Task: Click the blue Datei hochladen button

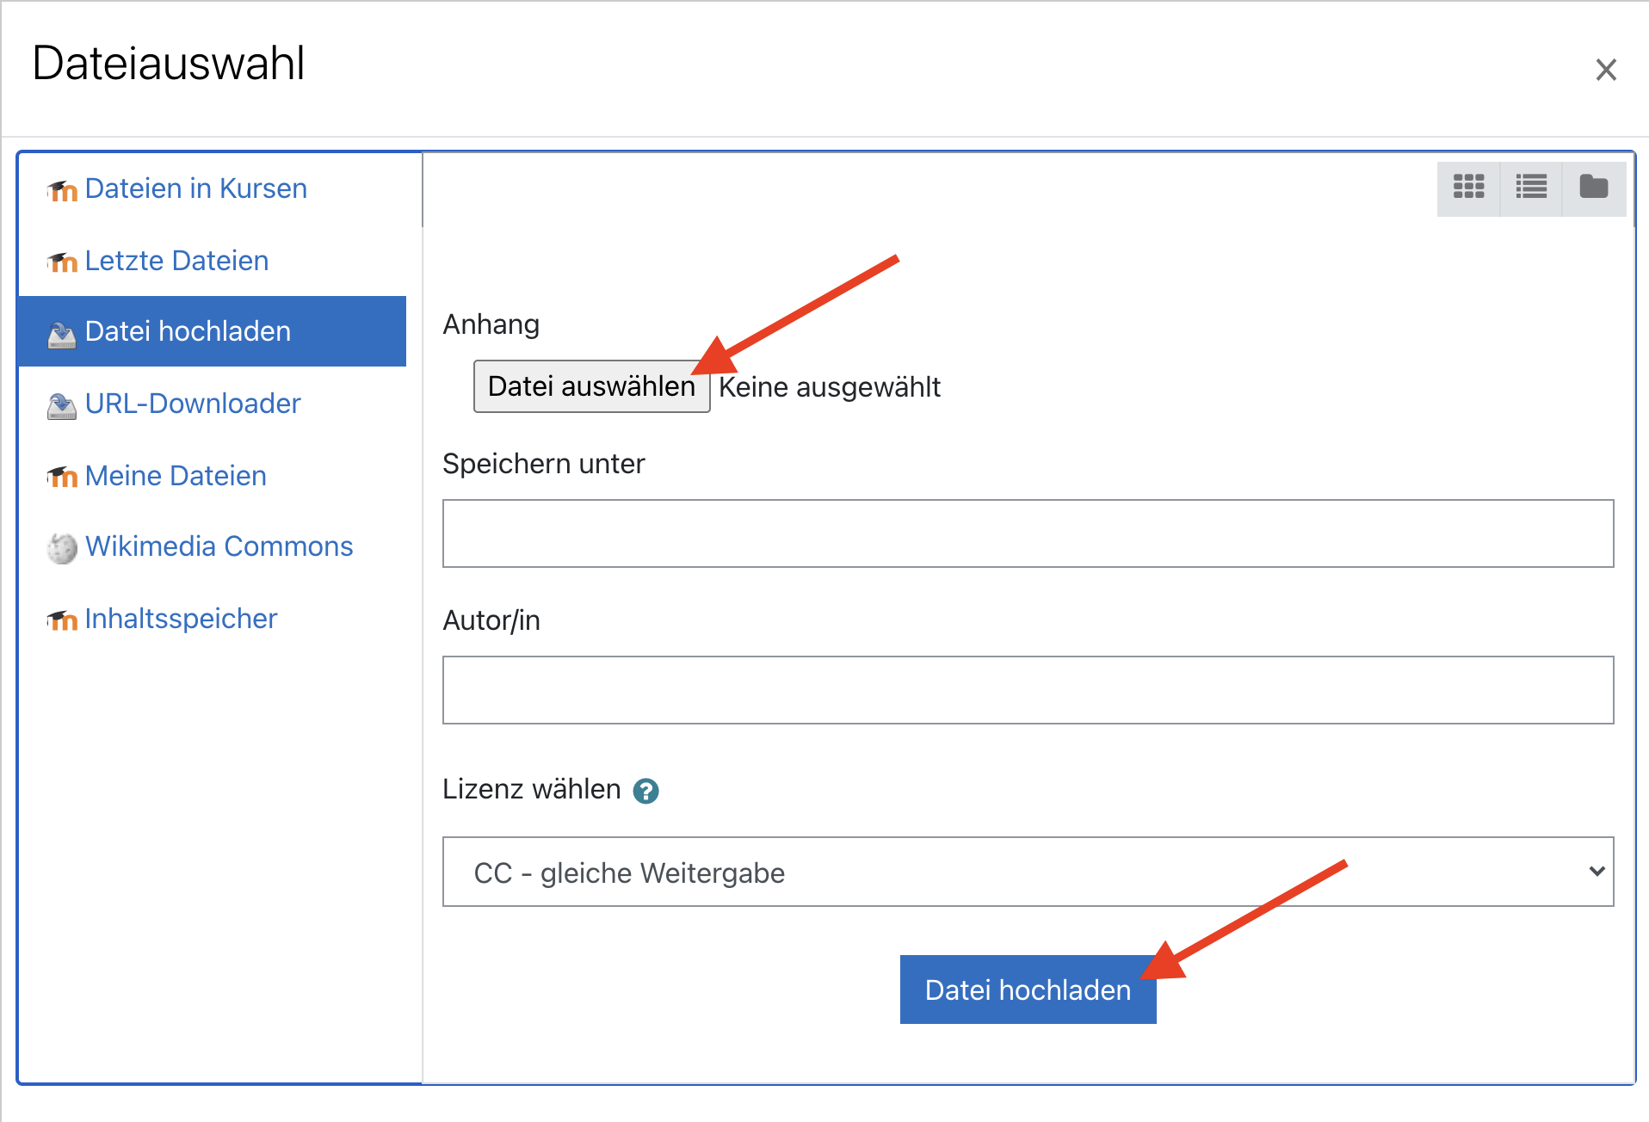Action: coord(1027,989)
